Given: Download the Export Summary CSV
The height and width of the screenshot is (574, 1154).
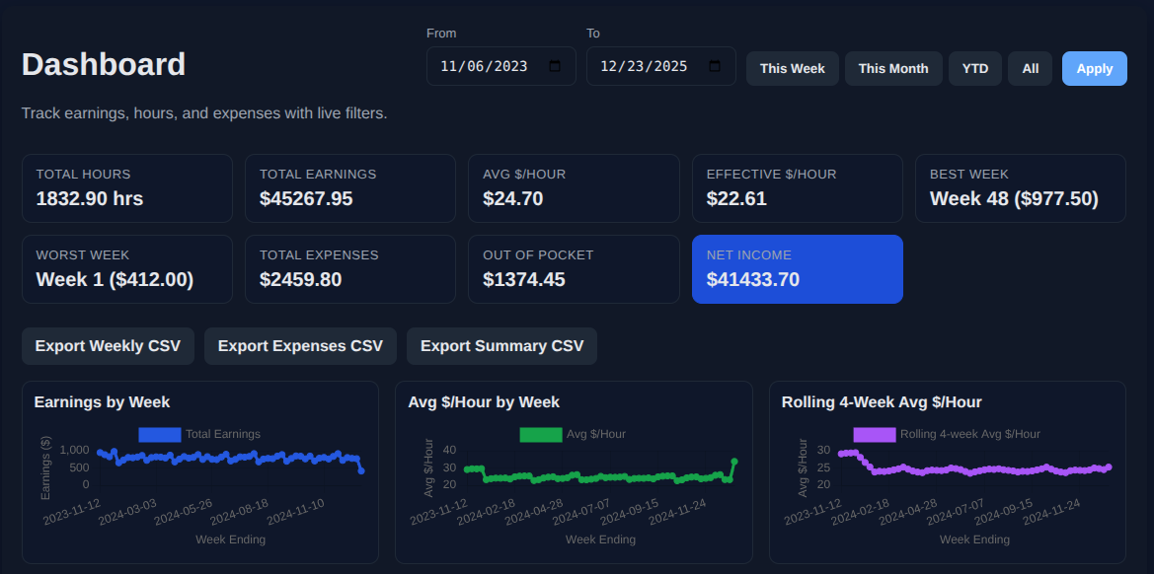Looking at the screenshot, I should (x=501, y=346).
